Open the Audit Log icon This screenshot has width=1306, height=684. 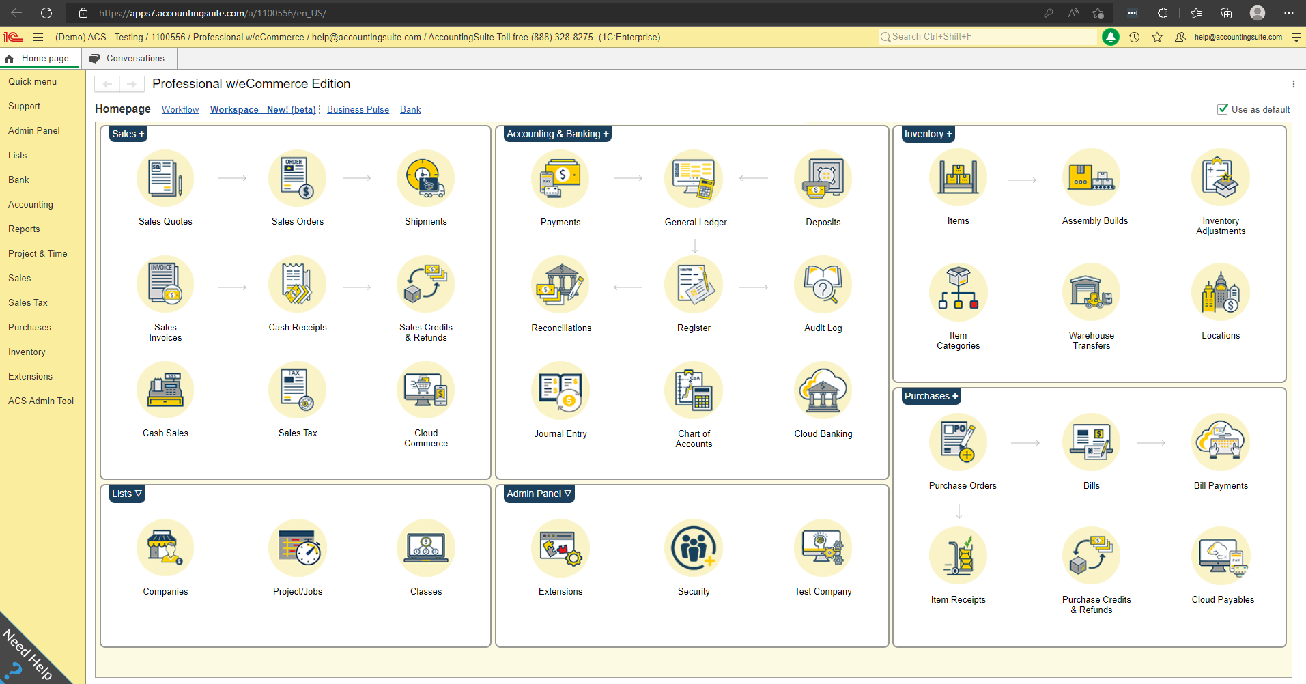coord(823,285)
